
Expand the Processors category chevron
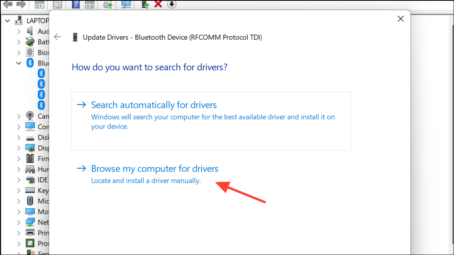(18, 244)
